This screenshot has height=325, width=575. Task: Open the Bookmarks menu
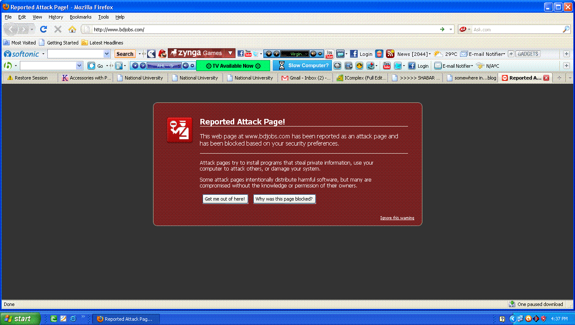coord(80,17)
